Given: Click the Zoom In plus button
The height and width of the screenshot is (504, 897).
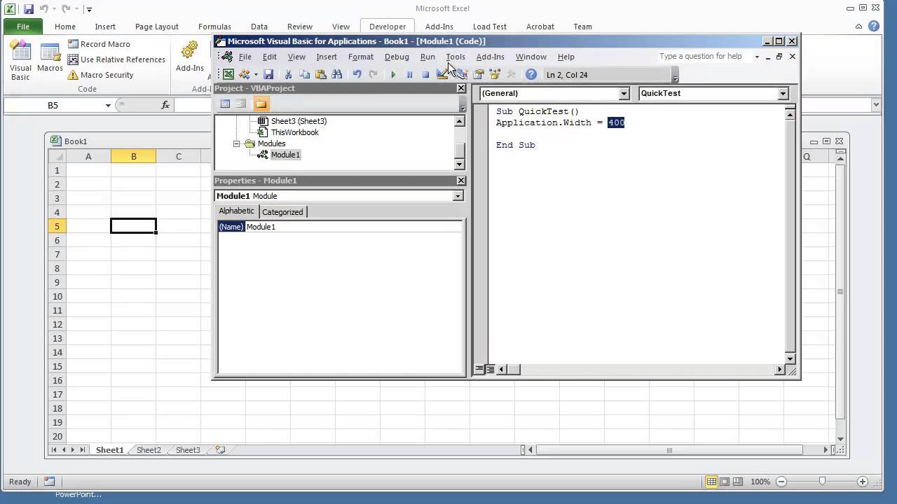Looking at the screenshot, I should pyautogui.click(x=863, y=482).
